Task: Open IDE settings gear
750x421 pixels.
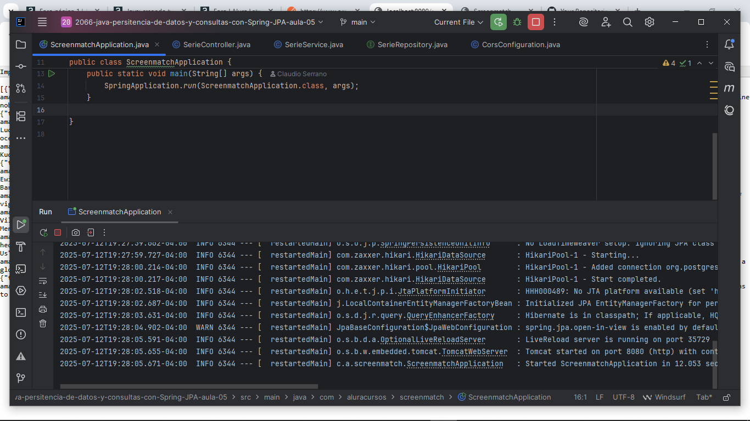Action: click(650, 22)
